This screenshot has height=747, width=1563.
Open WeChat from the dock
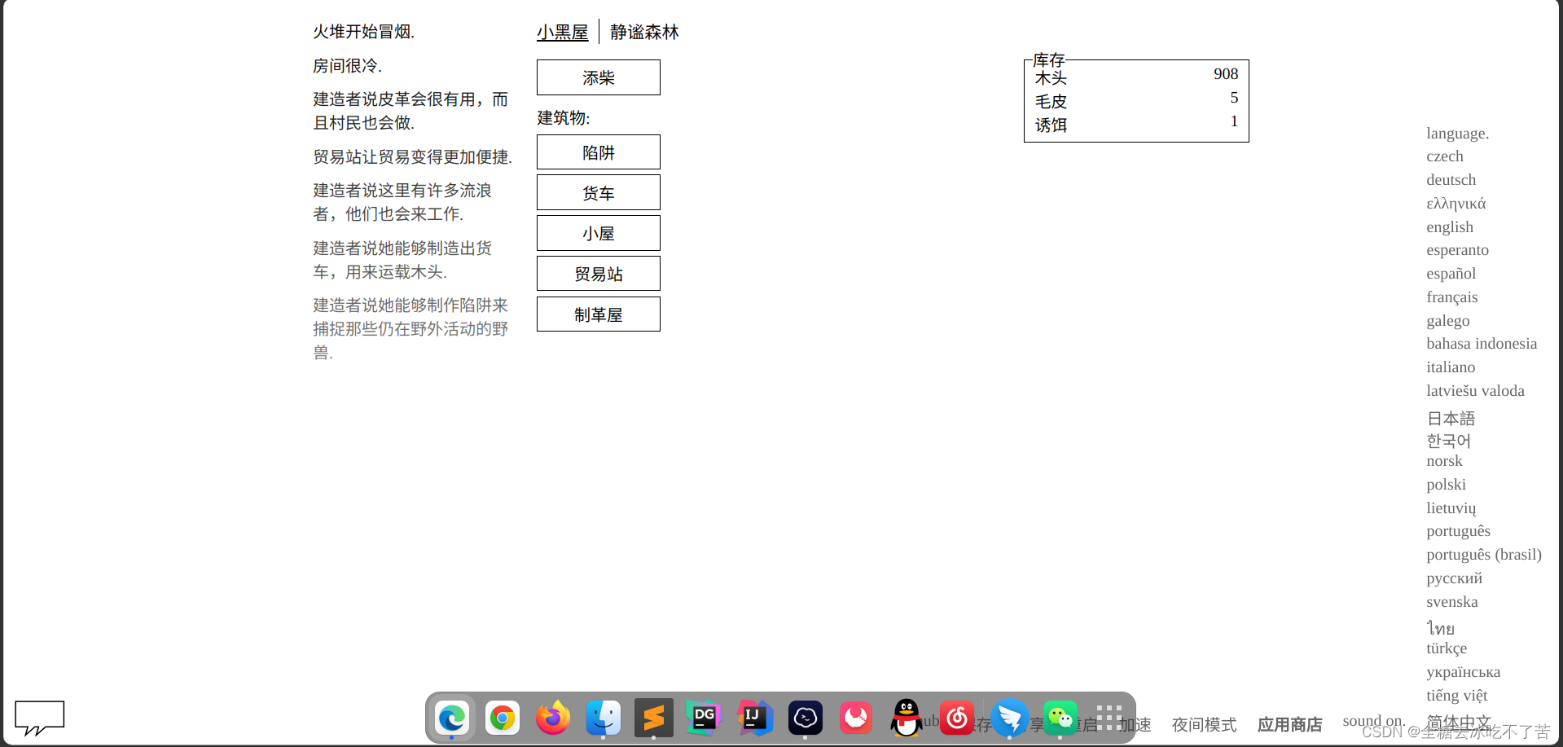1060,718
